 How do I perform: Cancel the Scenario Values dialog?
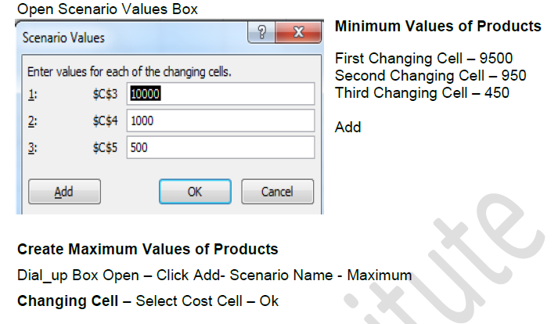(277, 191)
